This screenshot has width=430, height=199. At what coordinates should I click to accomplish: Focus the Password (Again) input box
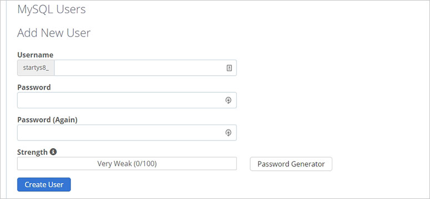tap(127, 133)
